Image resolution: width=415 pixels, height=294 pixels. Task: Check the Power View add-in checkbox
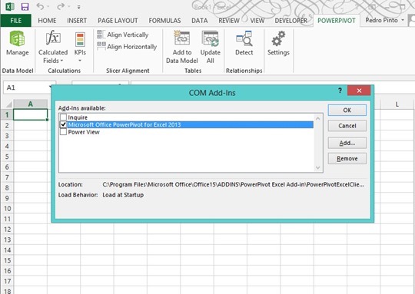63,132
